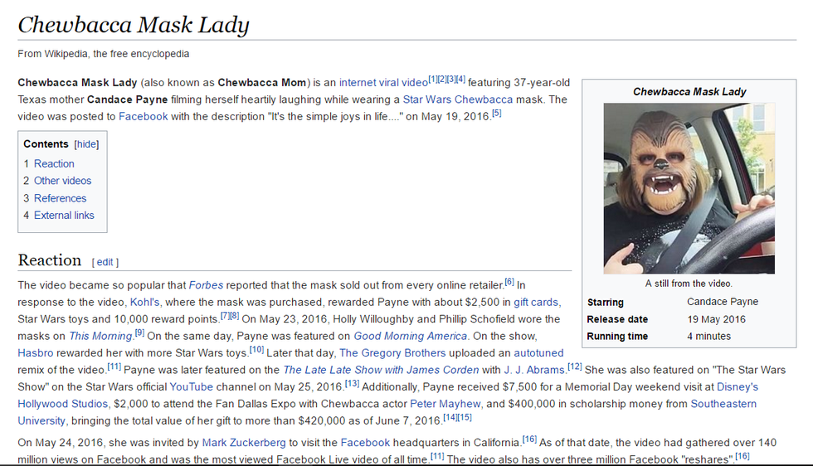The height and width of the screenshot is (466, 813).
Task: Click the J. J. Abrams link
Action: coord(533,370)
